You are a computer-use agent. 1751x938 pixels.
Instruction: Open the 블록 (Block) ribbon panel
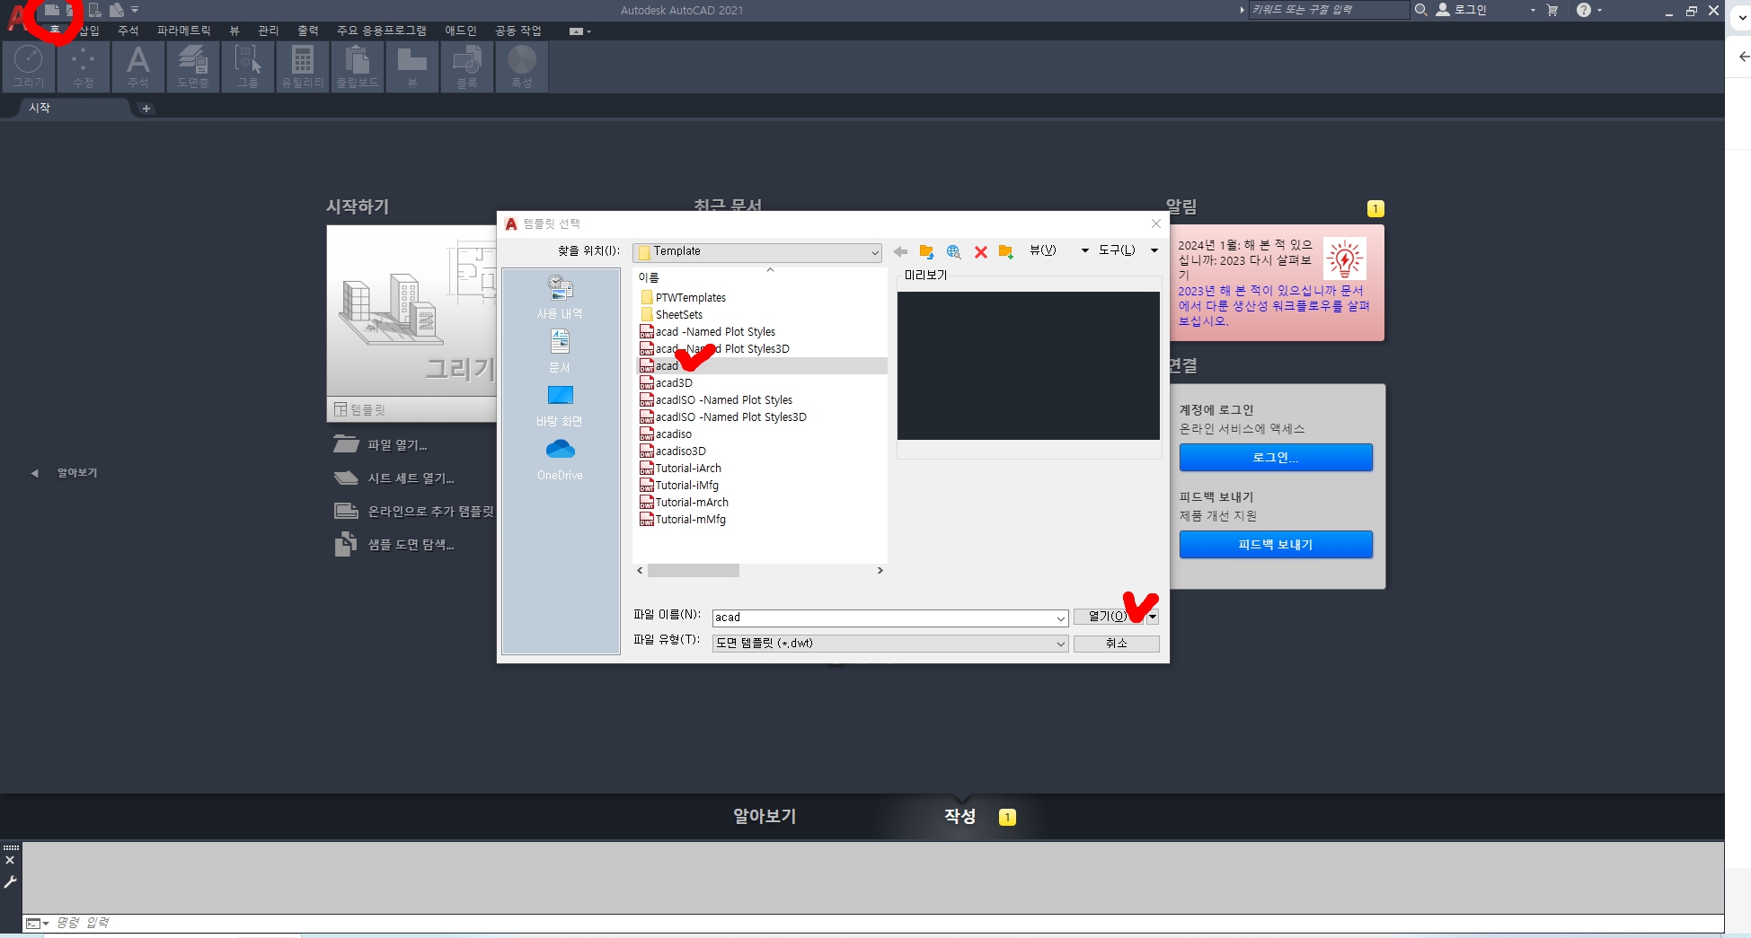click(467, 66)
